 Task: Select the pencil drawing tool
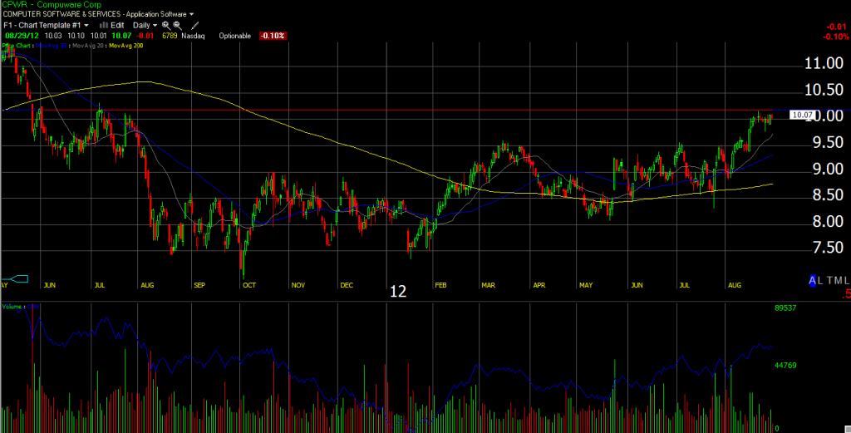click(x=194, y=26)
